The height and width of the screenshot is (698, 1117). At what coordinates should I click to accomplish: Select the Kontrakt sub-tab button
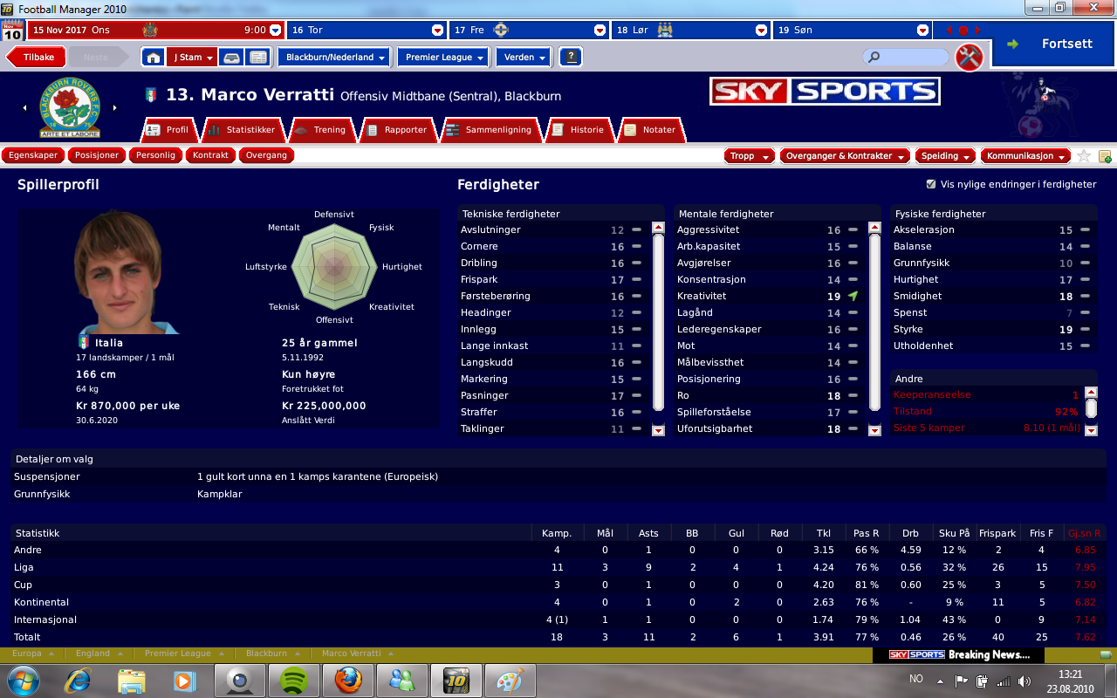pos(210,155)
